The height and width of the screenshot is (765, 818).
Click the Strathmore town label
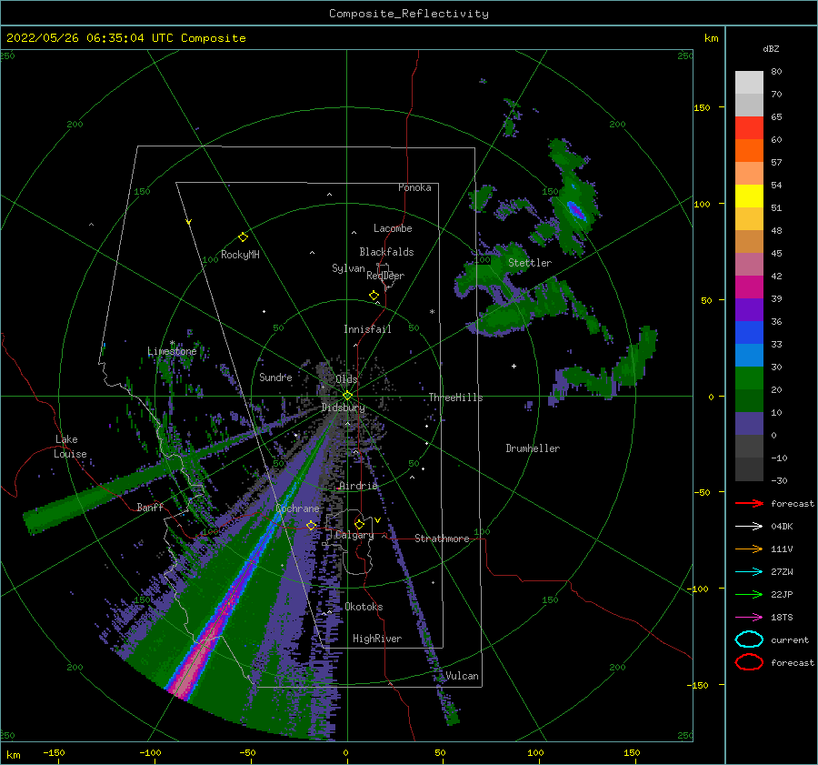pyautogui.click(x=442, y=539)
